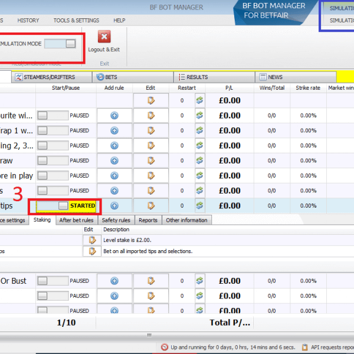354x354 pixels.
Task: Select 'Level stake is £2.00.' description text
Action: [x=127, y=240]
